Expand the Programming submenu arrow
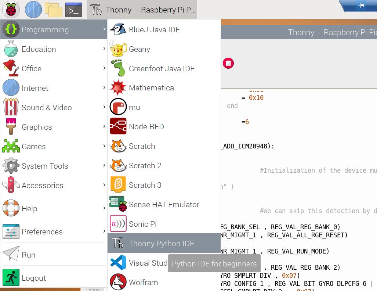 (x=104, y=29)
